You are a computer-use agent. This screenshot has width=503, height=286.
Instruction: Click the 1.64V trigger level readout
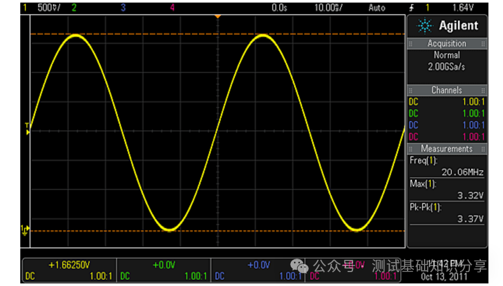pyautogui.click(x=463, y=8)
